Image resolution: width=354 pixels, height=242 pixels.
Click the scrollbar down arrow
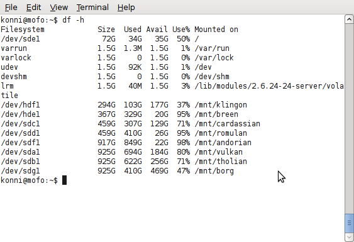(x=349, y=237)
